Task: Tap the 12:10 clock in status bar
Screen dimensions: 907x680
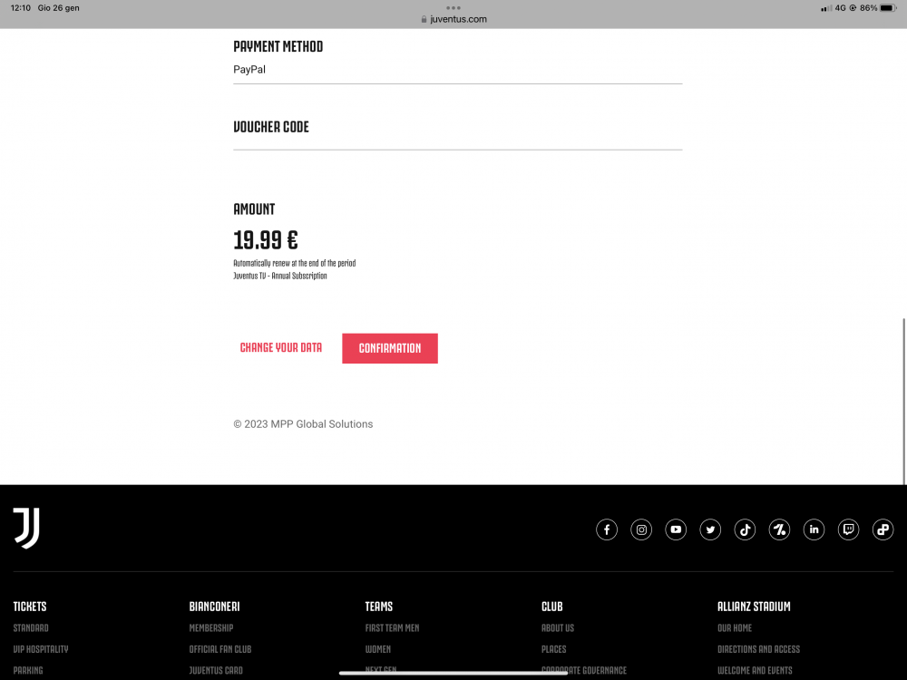Action: 20,8
